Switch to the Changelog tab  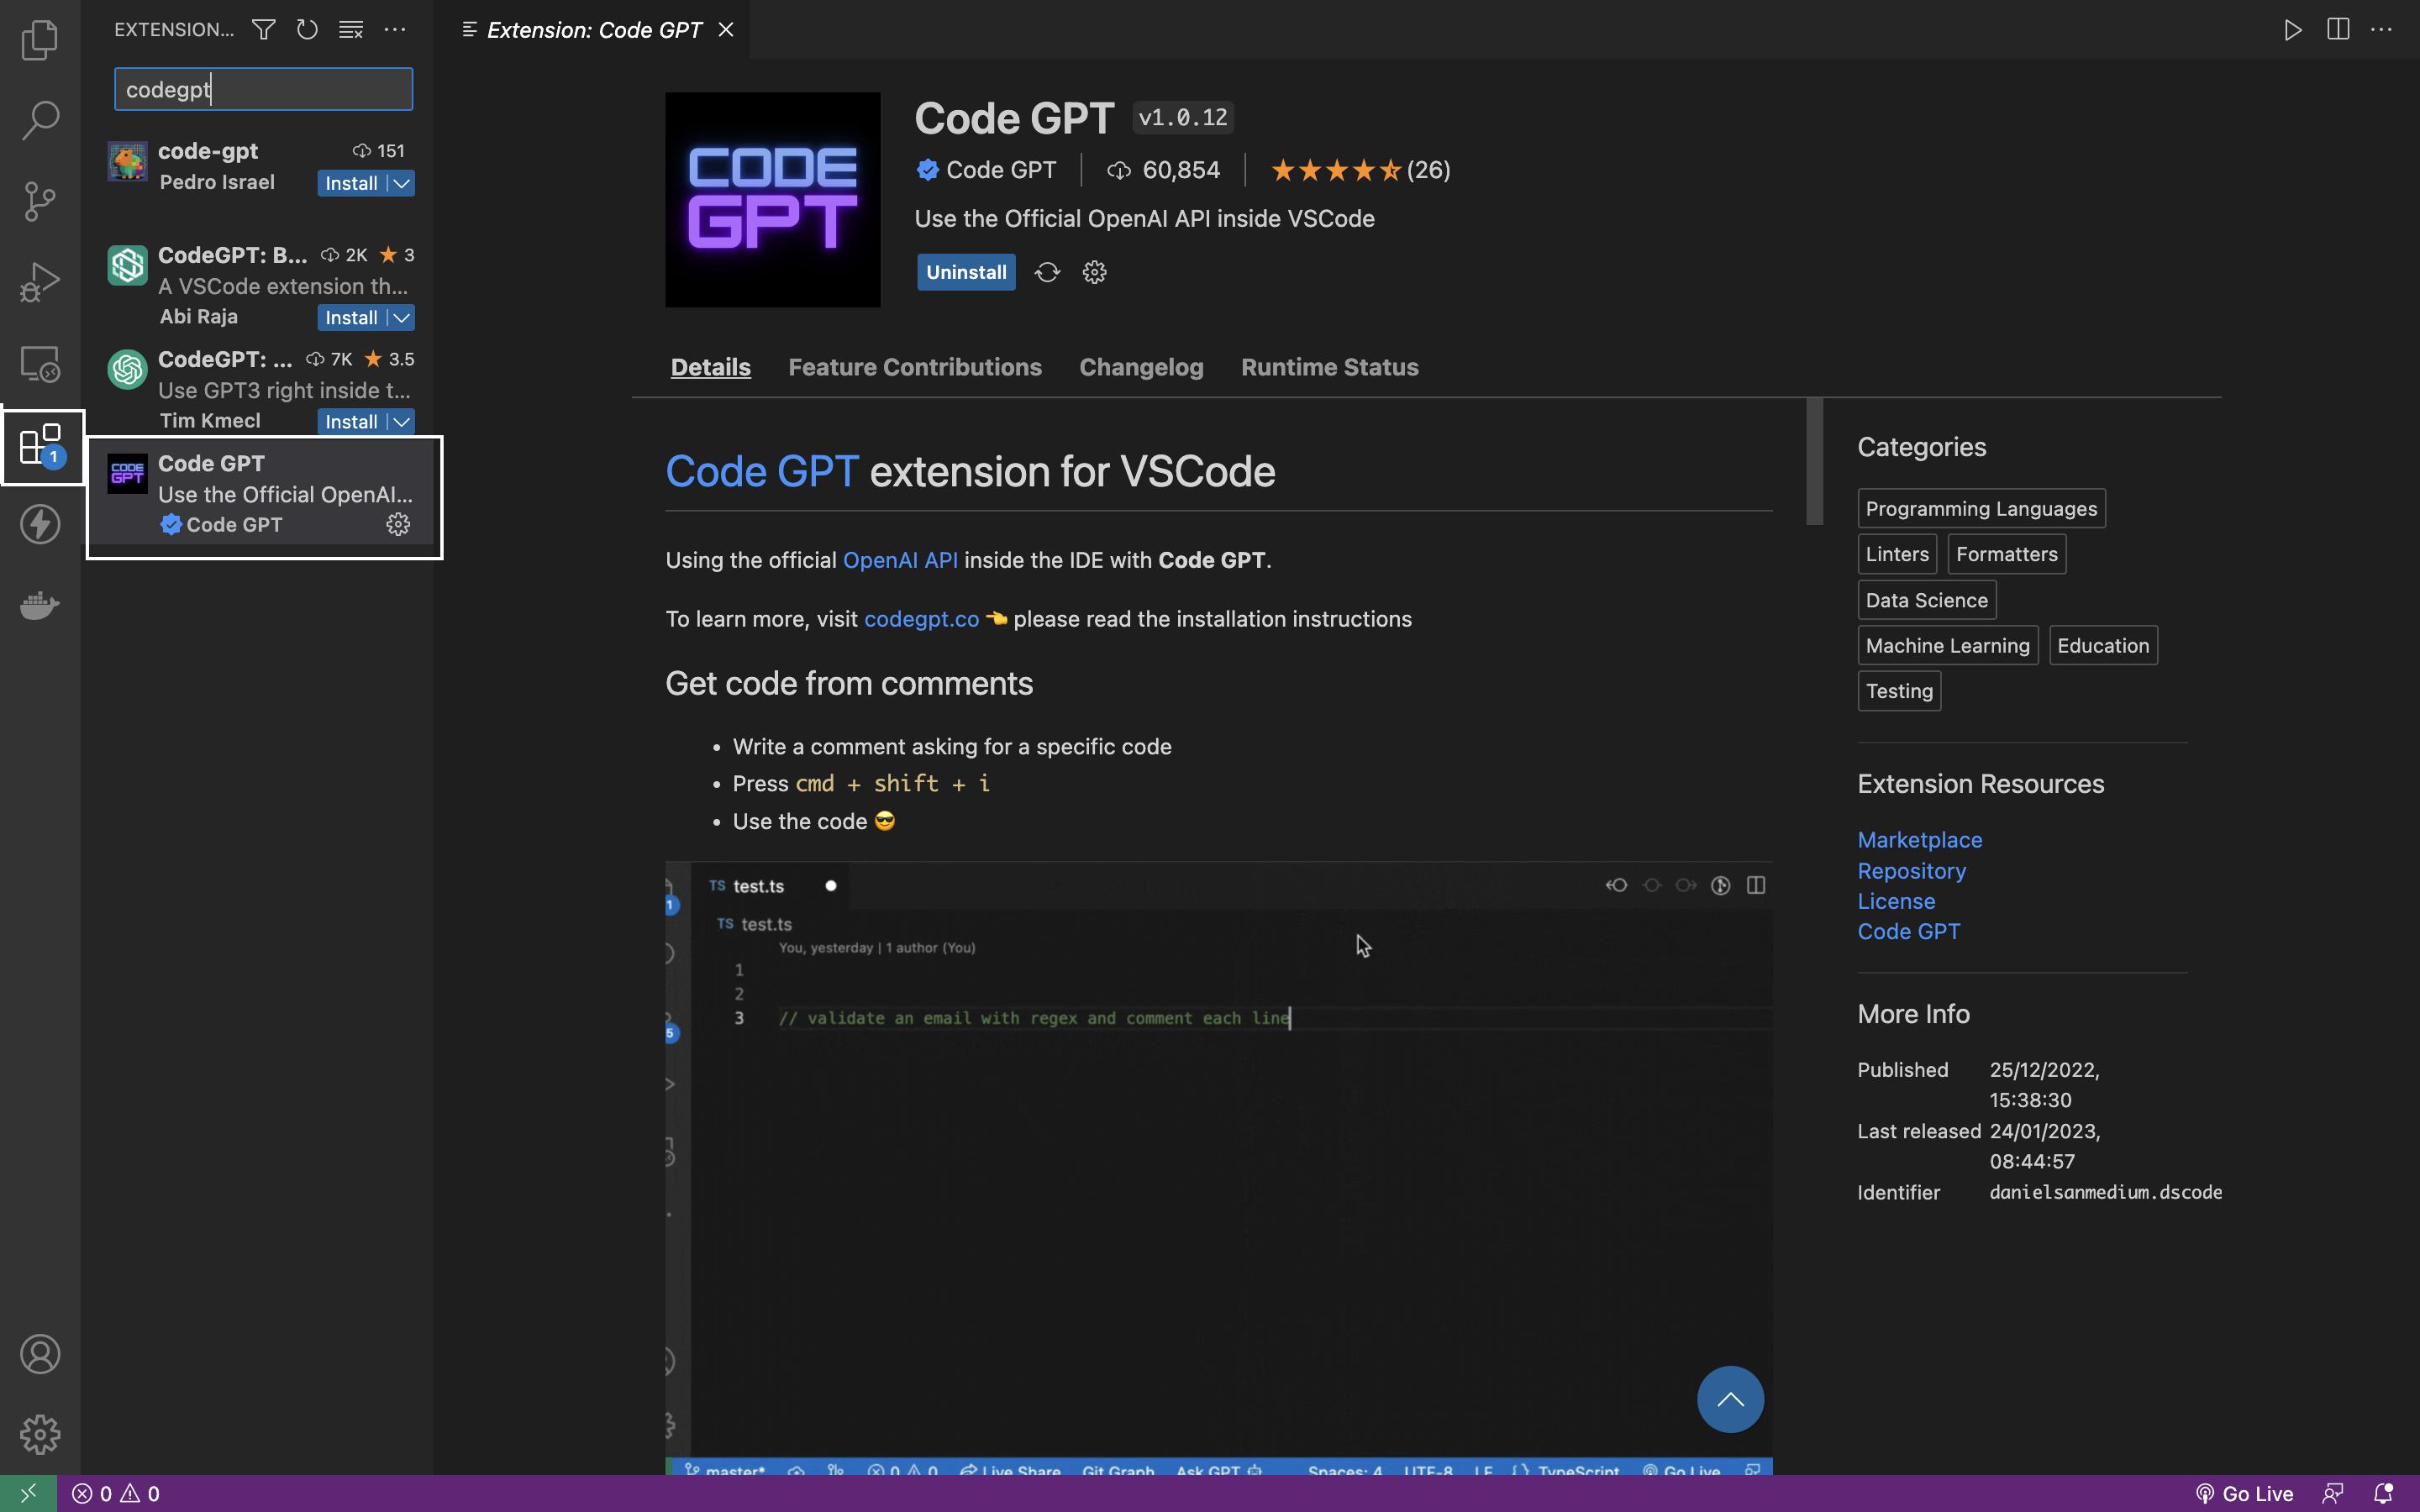[x=1140, y=367]
